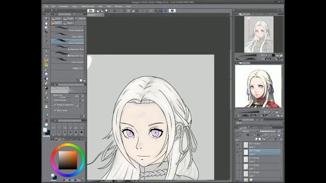
Task: Select the orange Brush tool icon
Action: [46, 60]
